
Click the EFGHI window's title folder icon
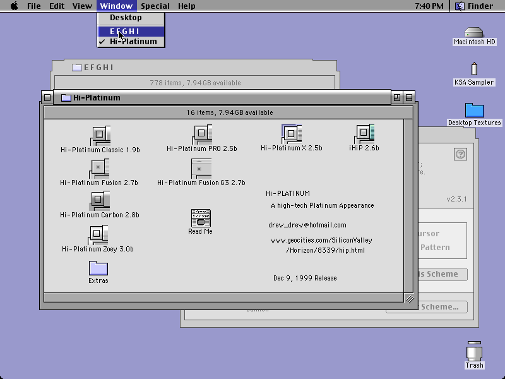[x=76, y=68]
